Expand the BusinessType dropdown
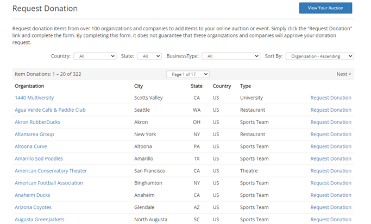Screen dimensions: 371x224 [x=231, y=56]
